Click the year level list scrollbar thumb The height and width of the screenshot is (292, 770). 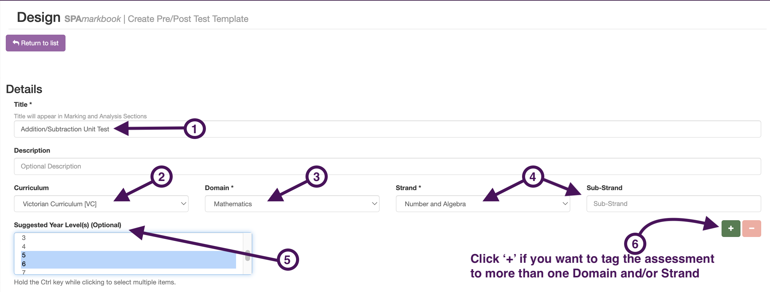pos(248,255)
